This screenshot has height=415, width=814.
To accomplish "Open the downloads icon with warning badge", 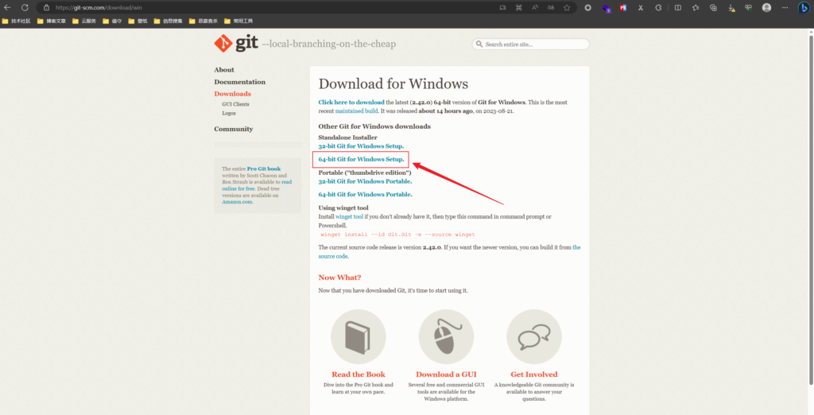I will point(731,8).
